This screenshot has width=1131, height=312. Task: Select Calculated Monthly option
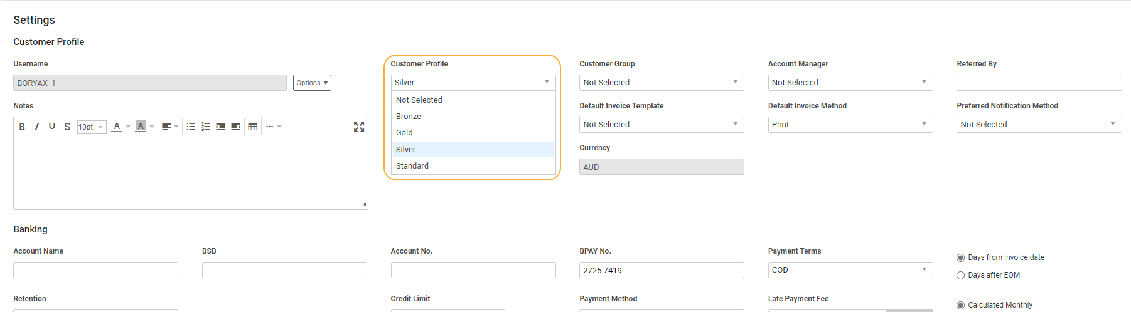point(960,305)
